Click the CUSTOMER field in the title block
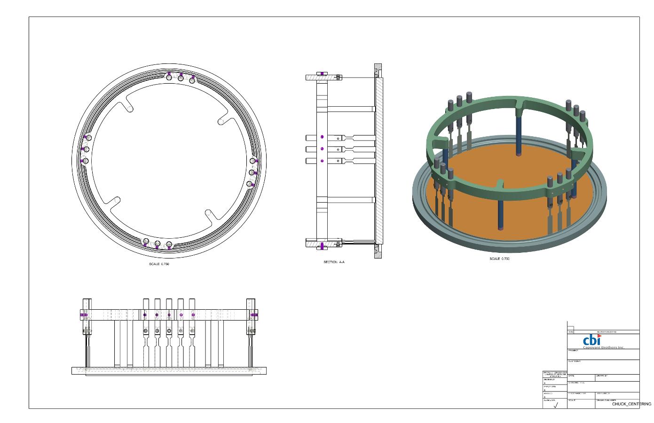 tap(603, 367)
